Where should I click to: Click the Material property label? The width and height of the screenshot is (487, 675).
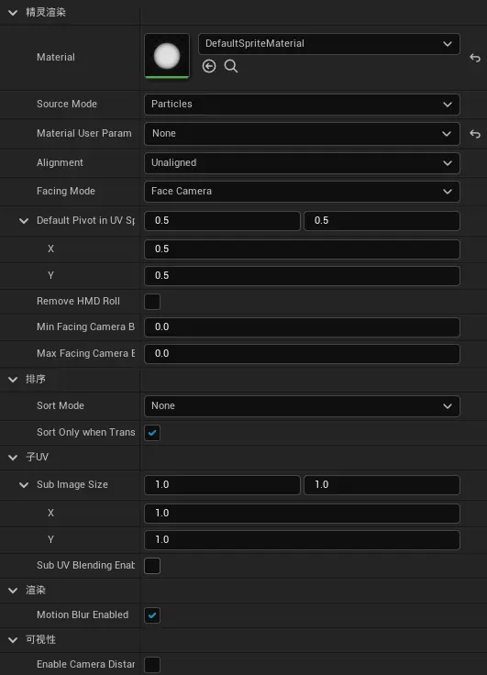coord(56,57)
